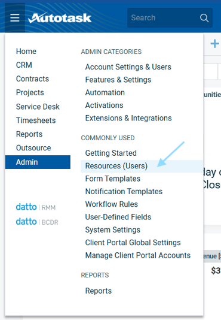
Task: Open Account Settings & Users category
Action: coord(128,67)
